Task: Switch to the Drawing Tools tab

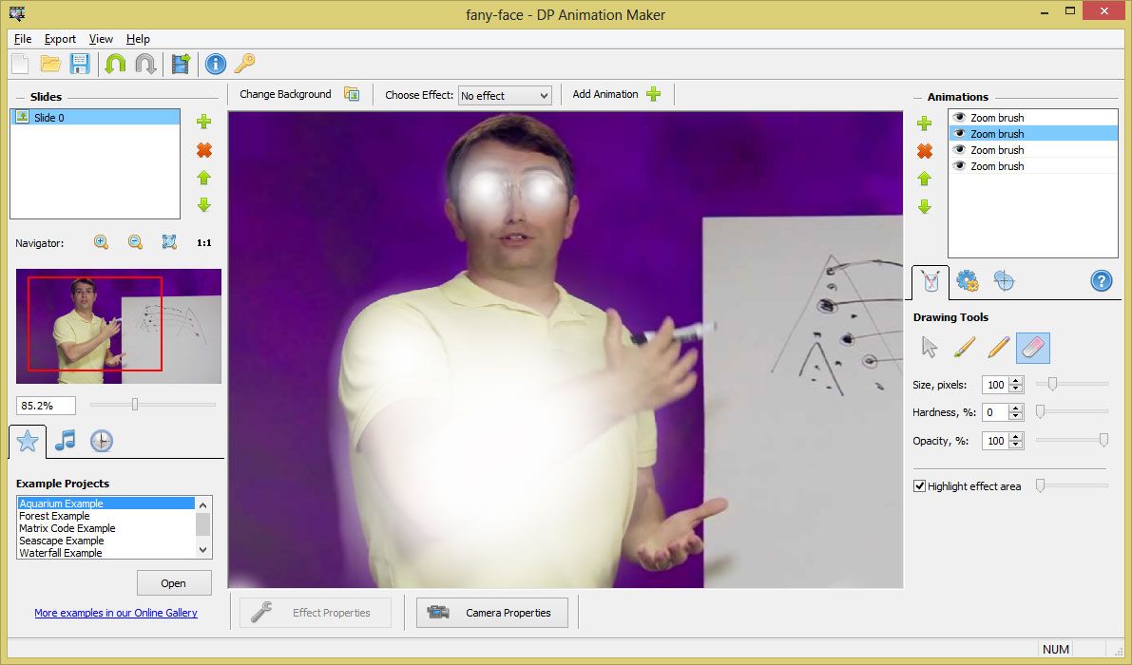Action: pos(931,281)
